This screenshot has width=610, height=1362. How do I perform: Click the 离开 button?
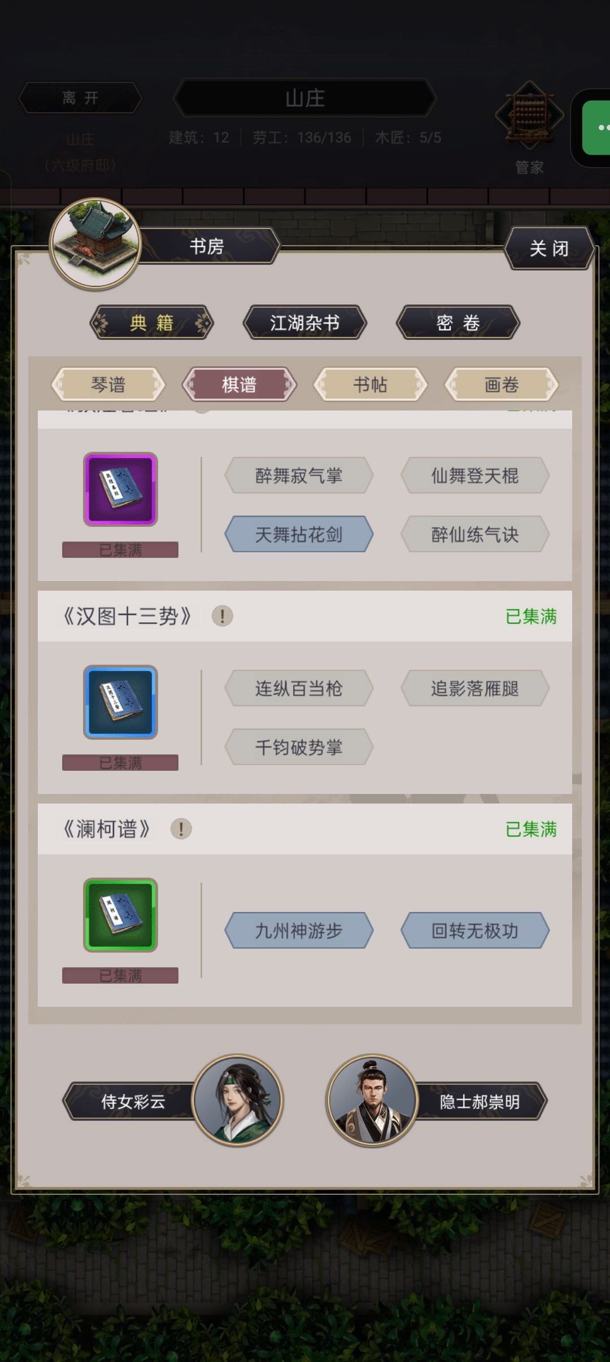click(80, 98)
